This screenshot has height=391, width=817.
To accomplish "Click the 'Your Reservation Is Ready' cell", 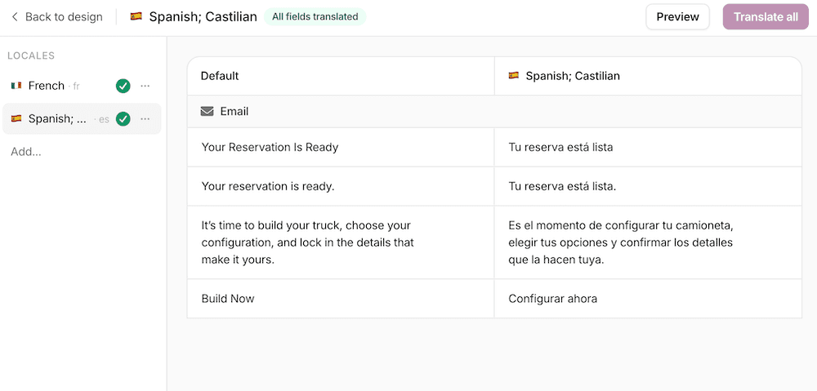I will pos(341,148).
